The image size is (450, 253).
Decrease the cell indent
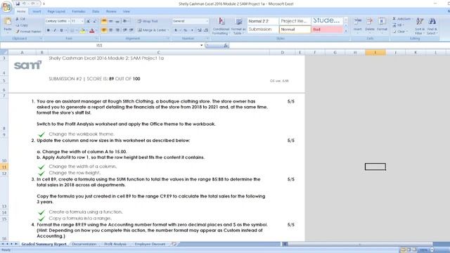125,30
